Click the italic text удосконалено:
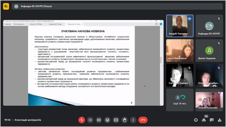Screen dimensions: 226x127 [41, 47]
